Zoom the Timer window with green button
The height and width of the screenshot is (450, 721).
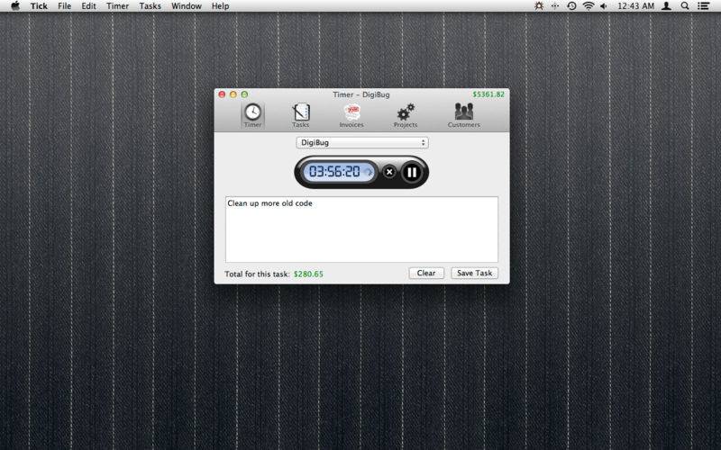pos(244,94)
